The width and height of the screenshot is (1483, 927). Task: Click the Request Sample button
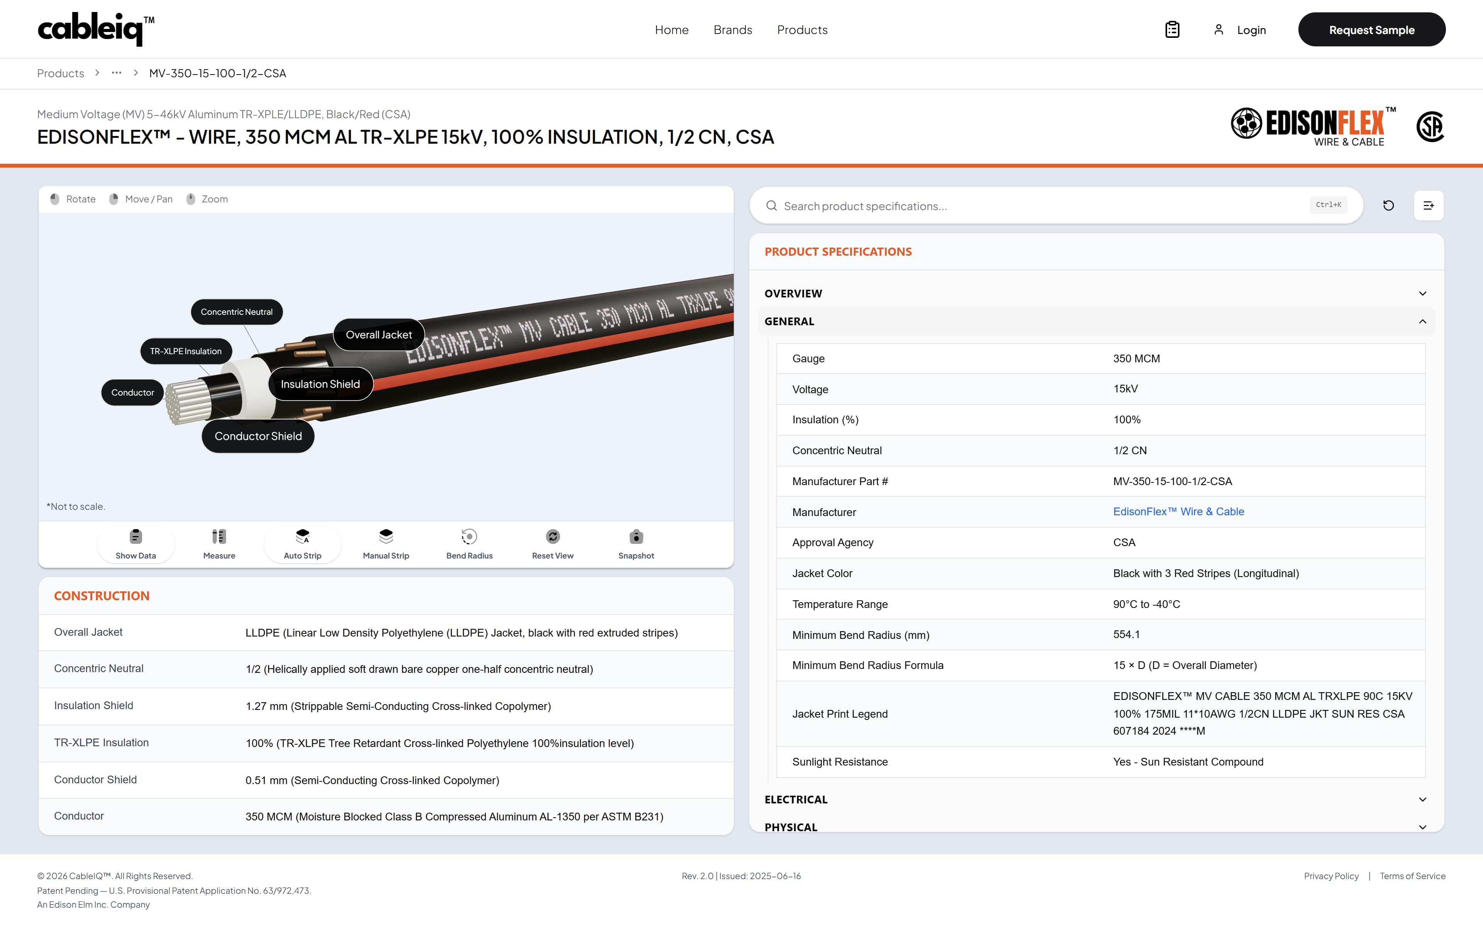coord(1371,29)
